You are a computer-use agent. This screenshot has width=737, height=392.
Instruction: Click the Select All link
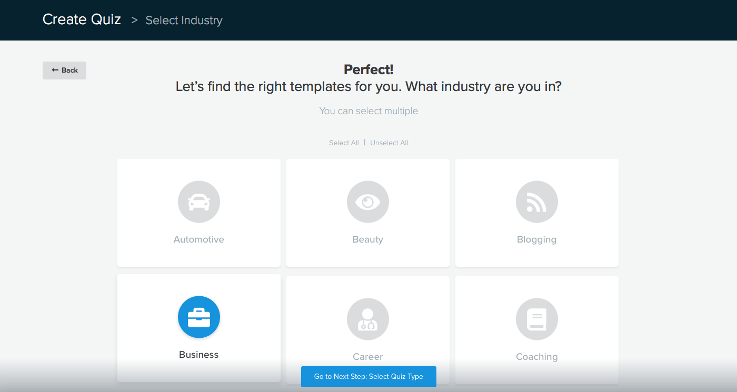coord(344,143)
